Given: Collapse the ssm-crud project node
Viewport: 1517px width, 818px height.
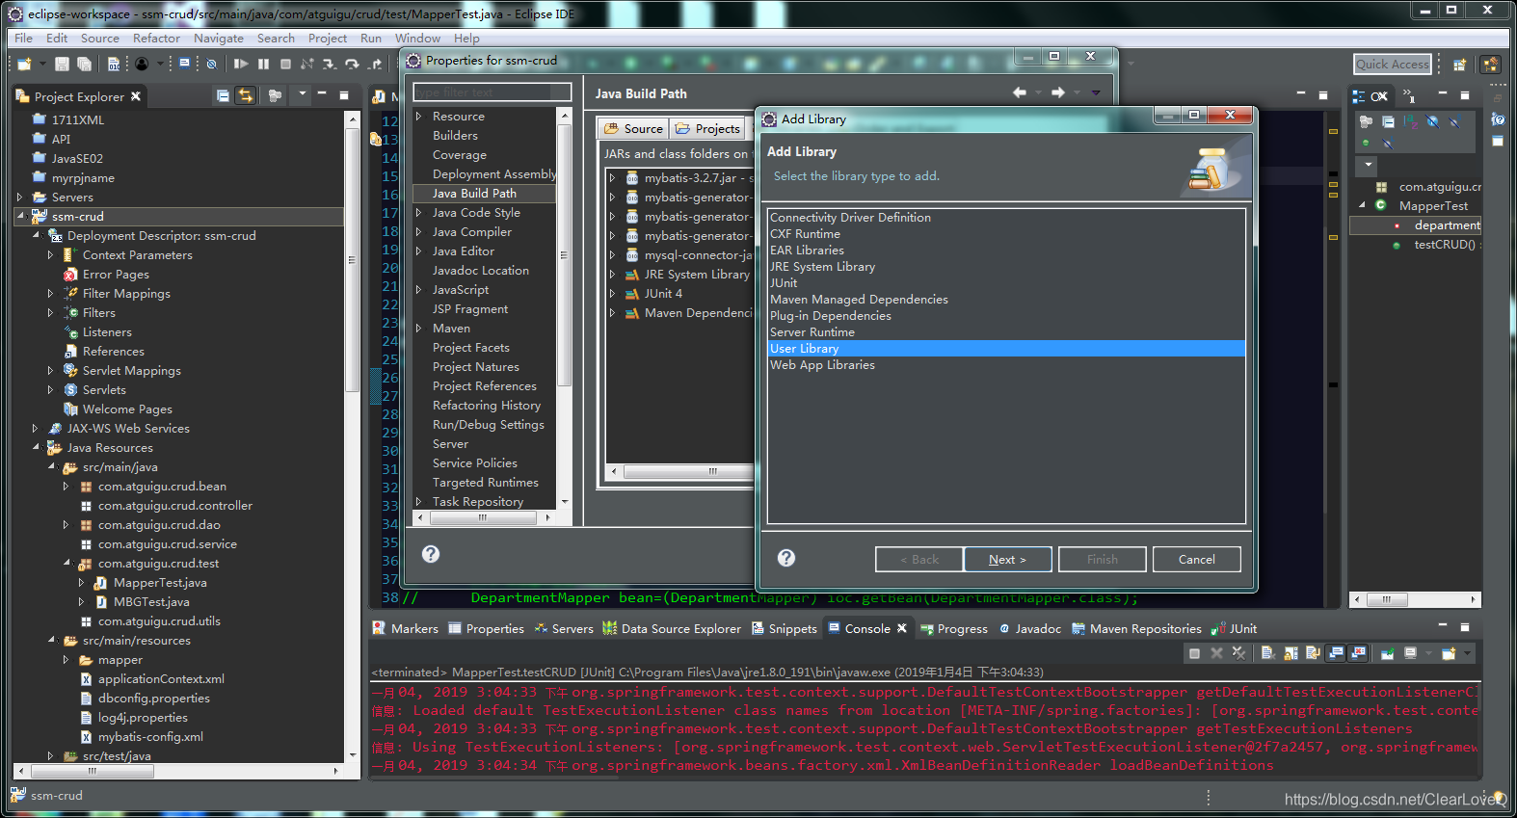Looking at the screenshot, I should tap(20, 216).
